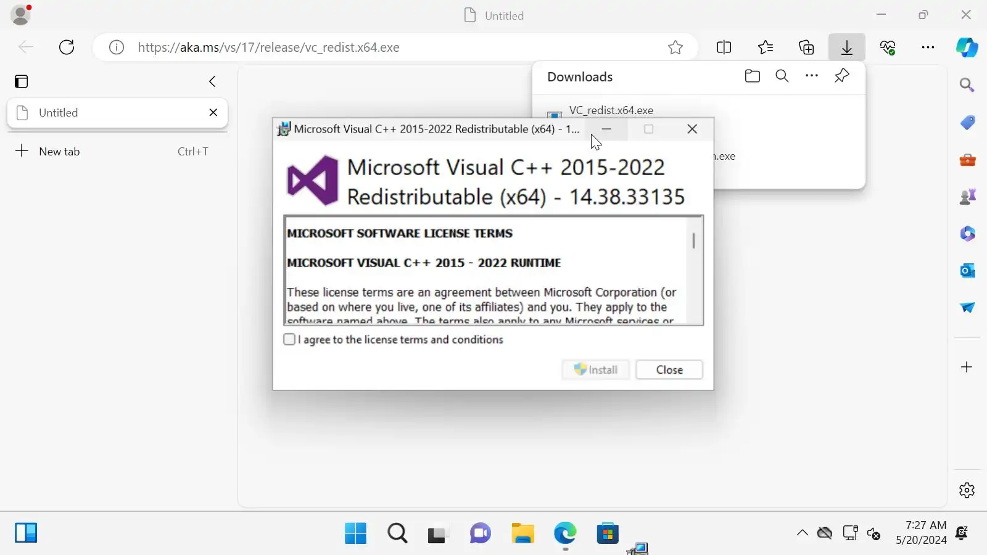Click the Install button in installer
Image resolution: width=987 pixels, height=555 pixels.
[596, 370]
